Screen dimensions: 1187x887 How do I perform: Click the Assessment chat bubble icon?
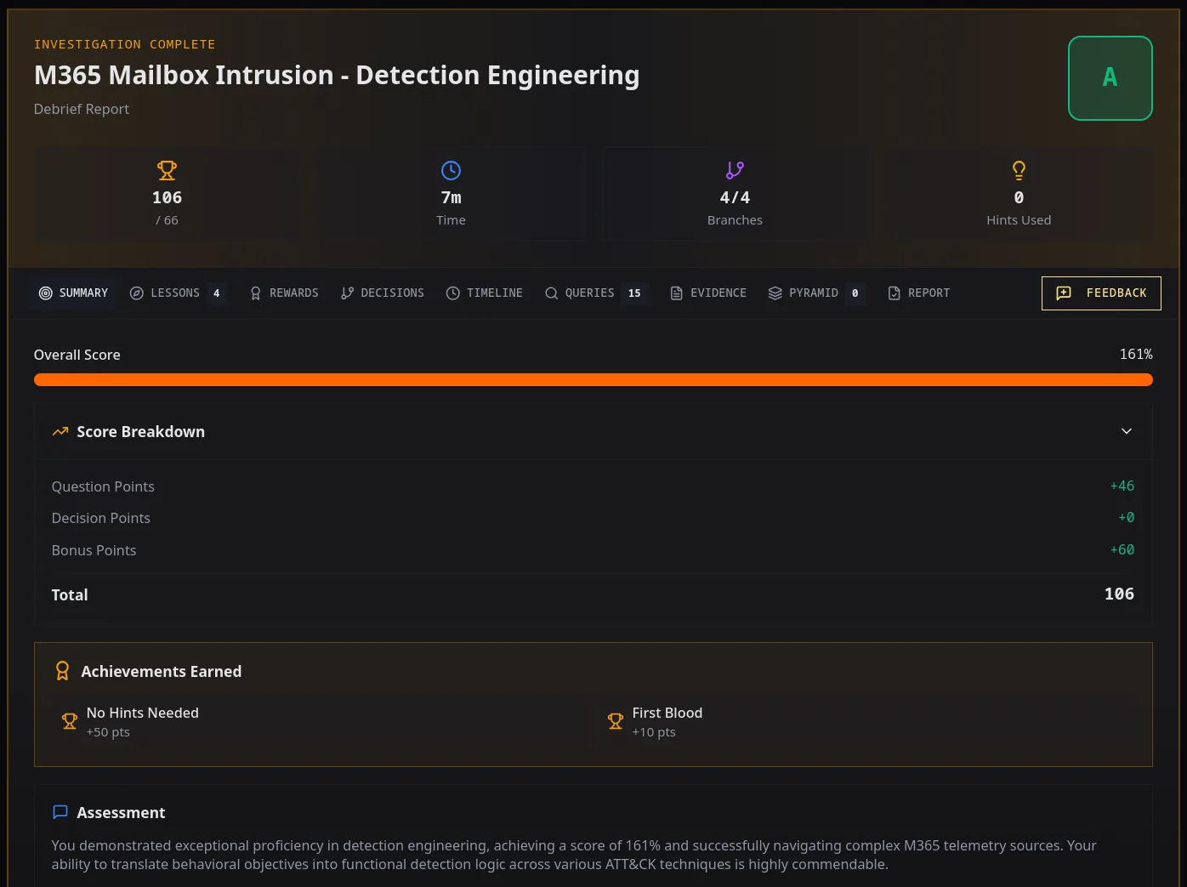tap(60, 812)
